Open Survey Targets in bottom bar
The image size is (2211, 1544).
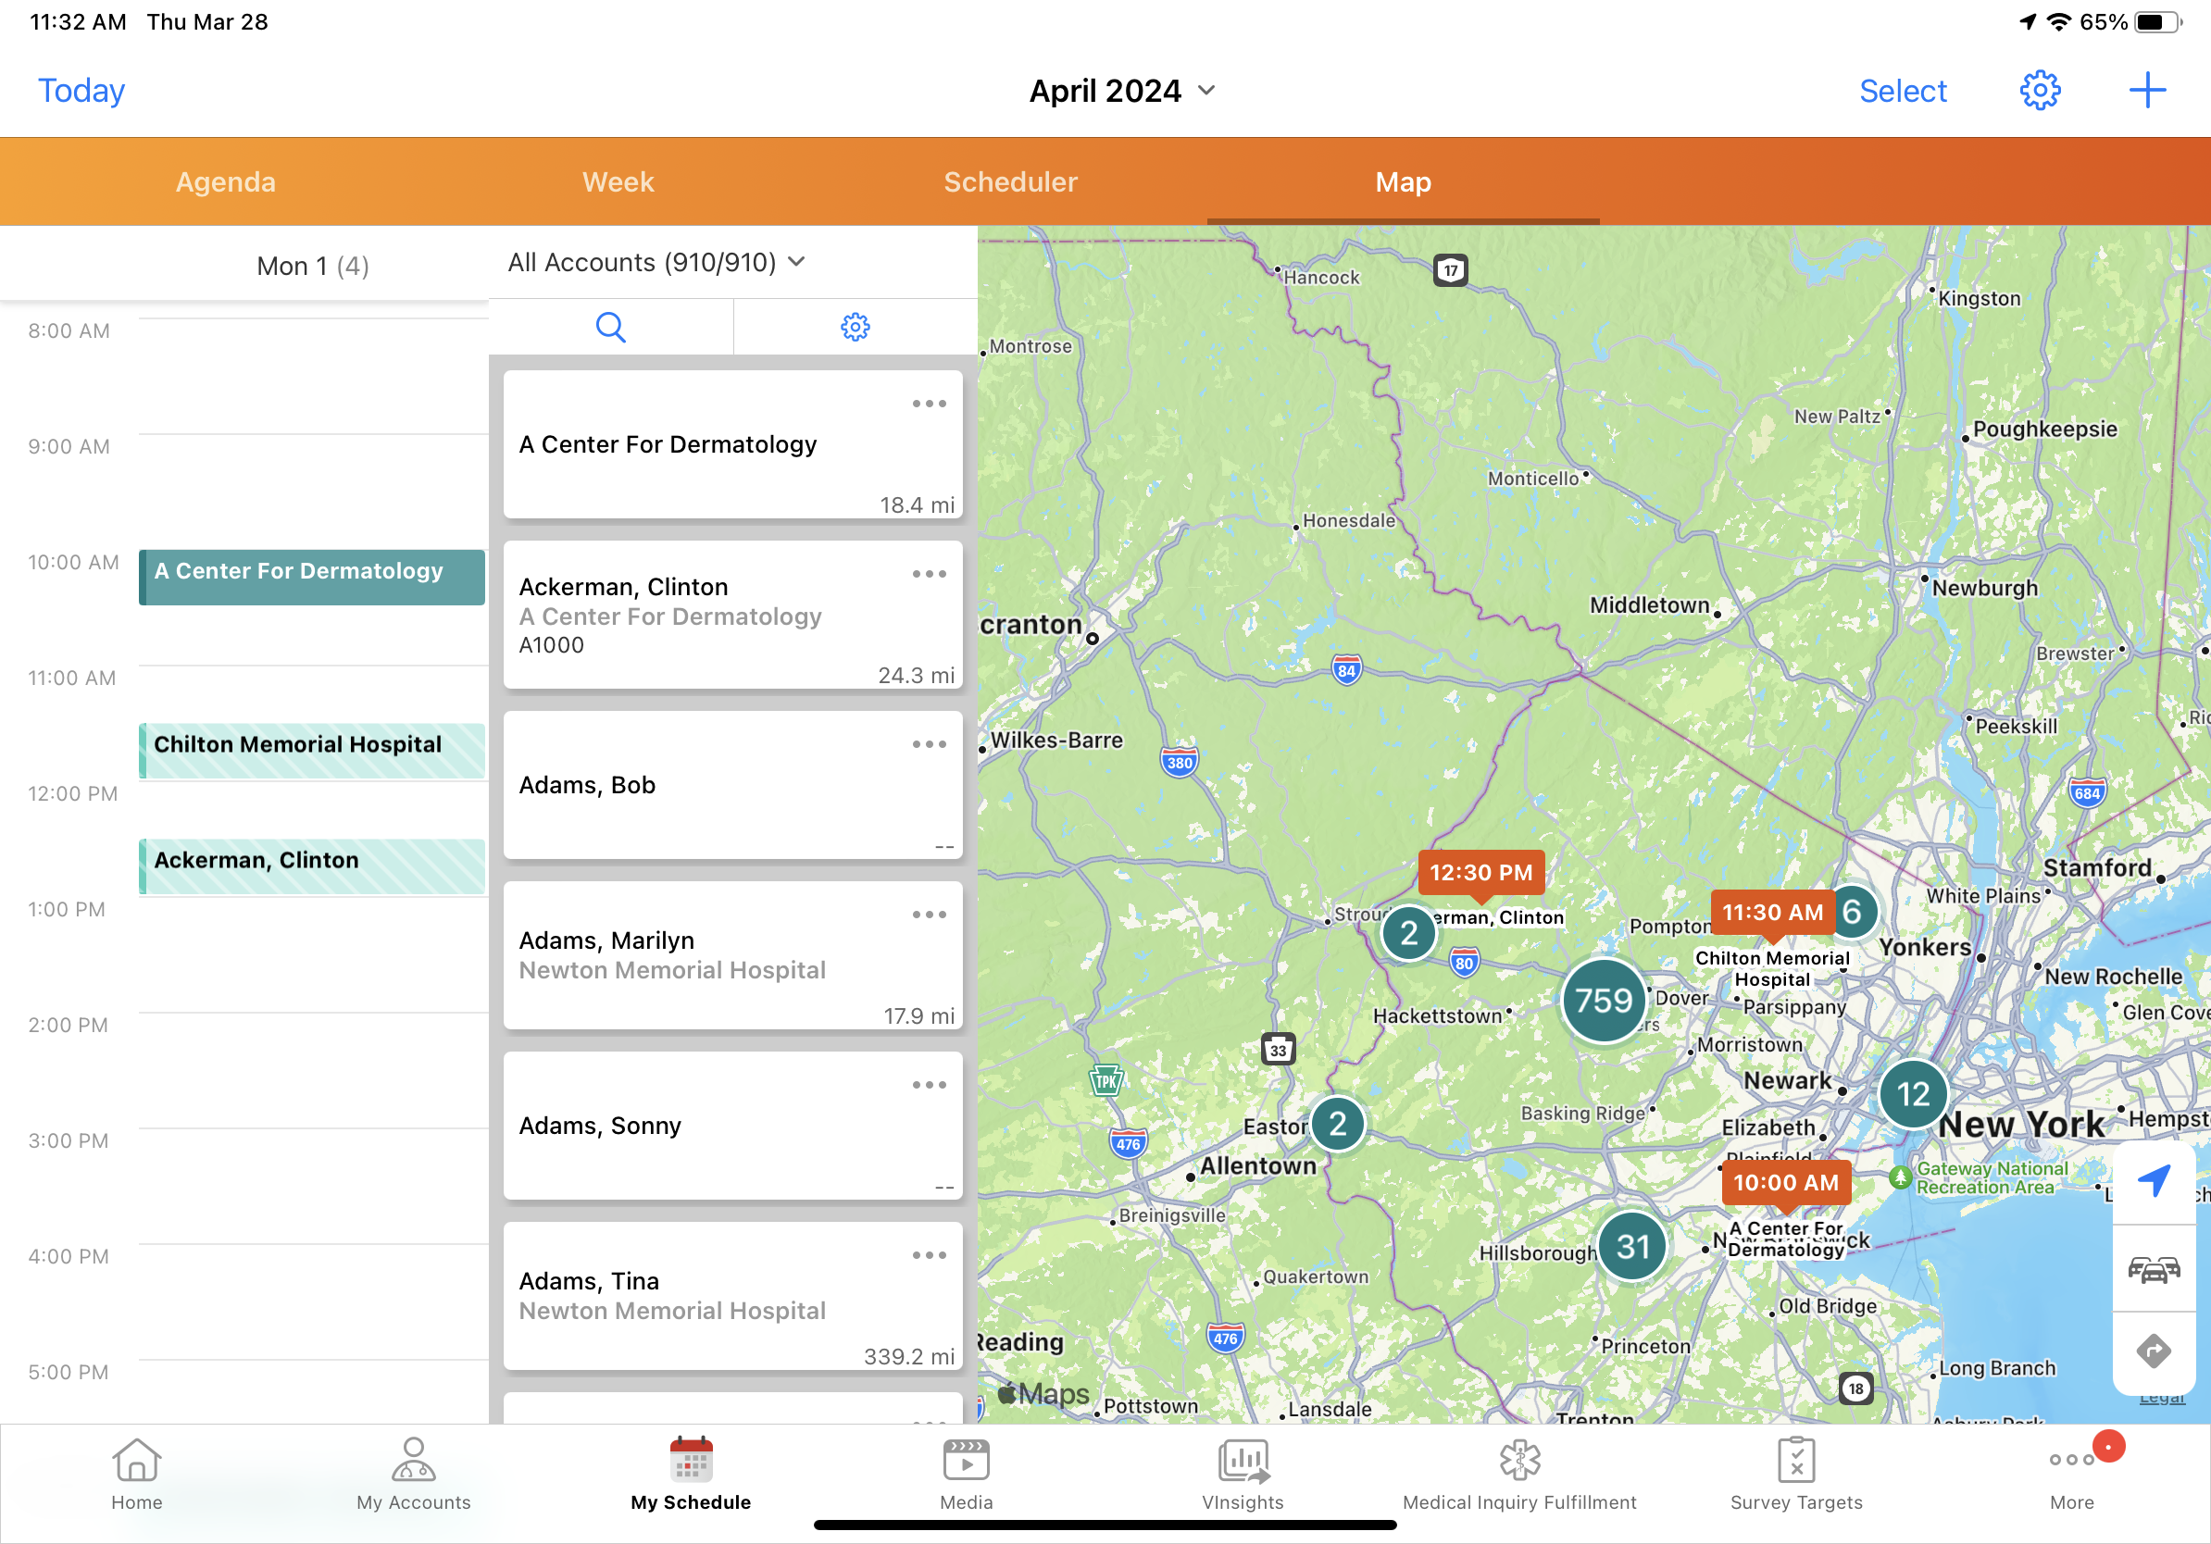pyautogui.click(x=1795, y=1473)
